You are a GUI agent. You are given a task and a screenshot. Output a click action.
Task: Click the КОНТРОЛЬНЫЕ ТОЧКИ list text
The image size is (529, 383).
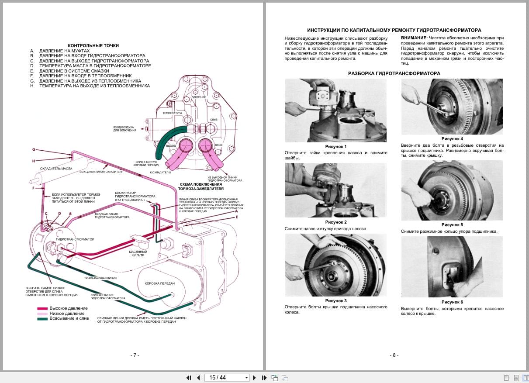(x=90, y=66)
